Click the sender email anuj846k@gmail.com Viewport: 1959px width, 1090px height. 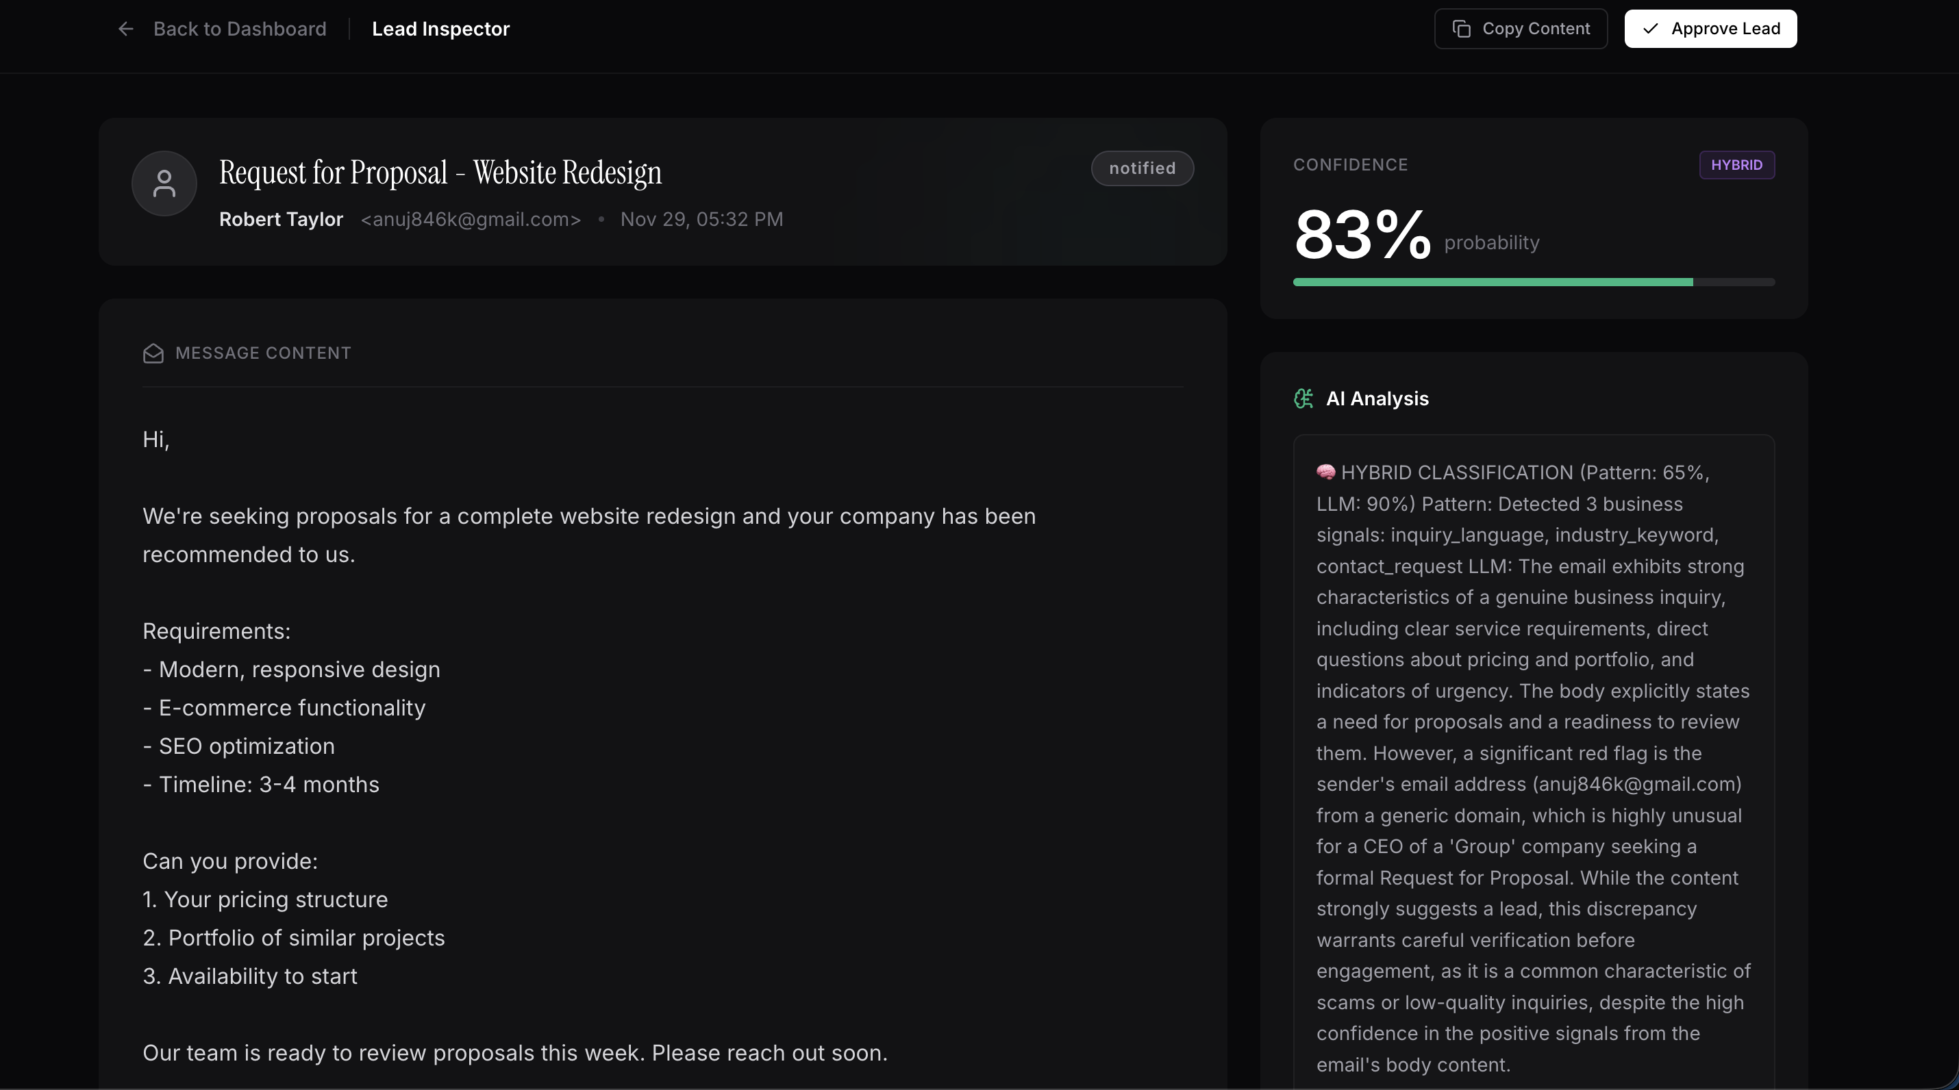point(471,220)
